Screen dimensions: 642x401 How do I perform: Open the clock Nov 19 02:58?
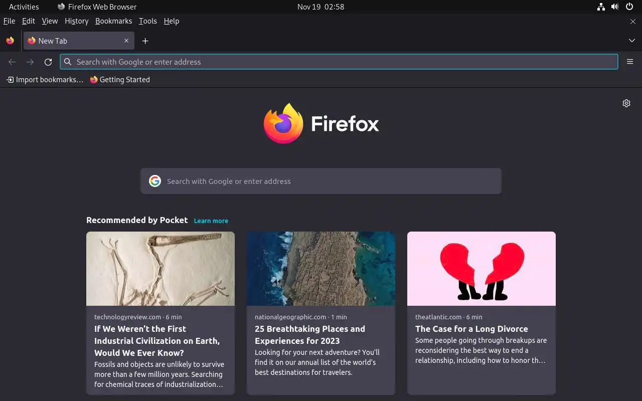pyautogui.click(x=321, y=7)
